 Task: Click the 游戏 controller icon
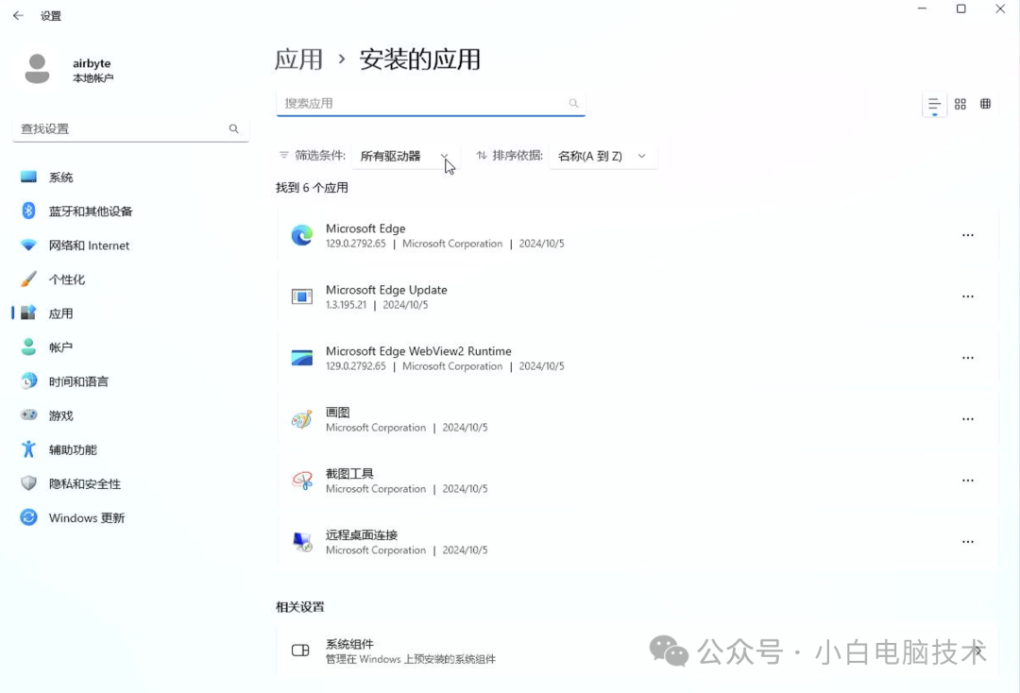[28, 414]
